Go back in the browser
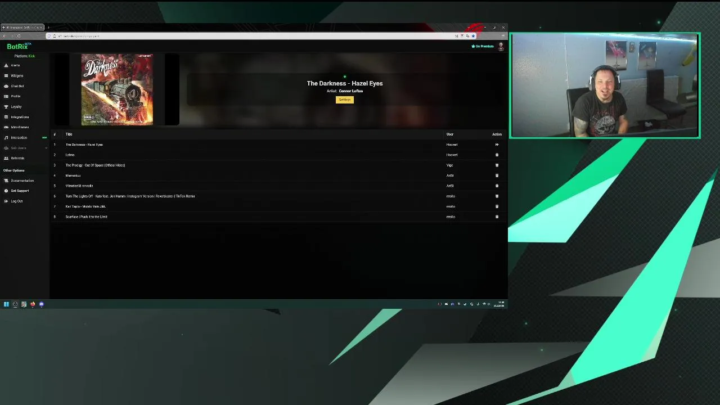 point(4,36)
